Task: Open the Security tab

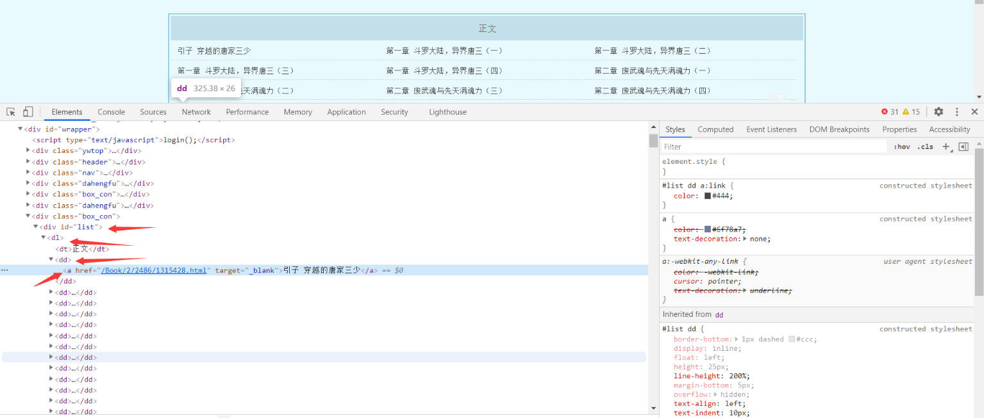Action: [394, 112]
